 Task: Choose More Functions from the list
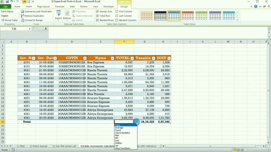126,148
